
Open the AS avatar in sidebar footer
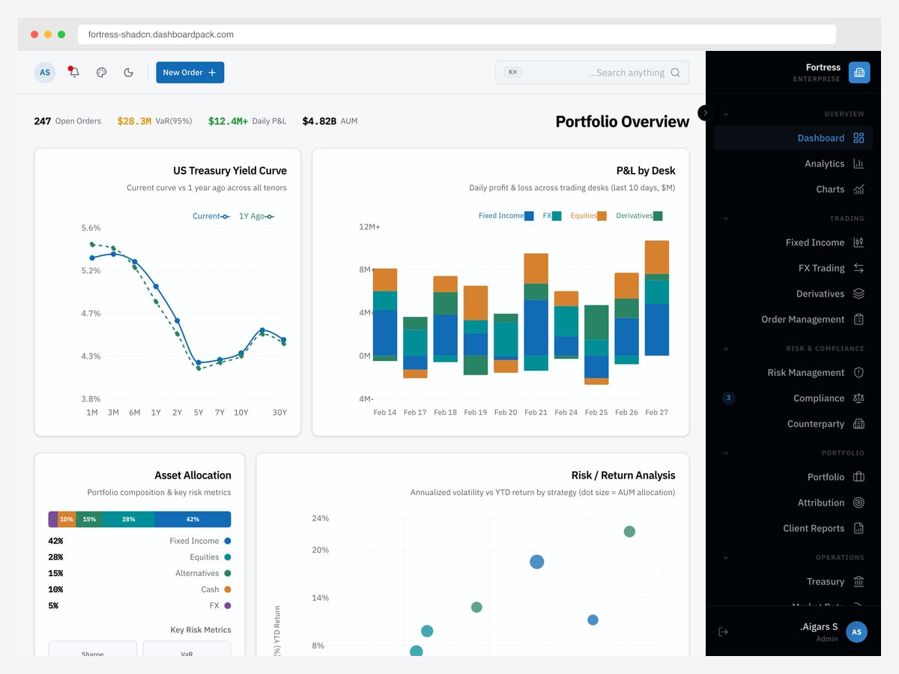click(x=857, y=632)
